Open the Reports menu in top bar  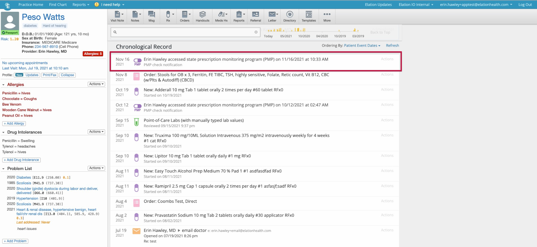[x=81, y=5]
